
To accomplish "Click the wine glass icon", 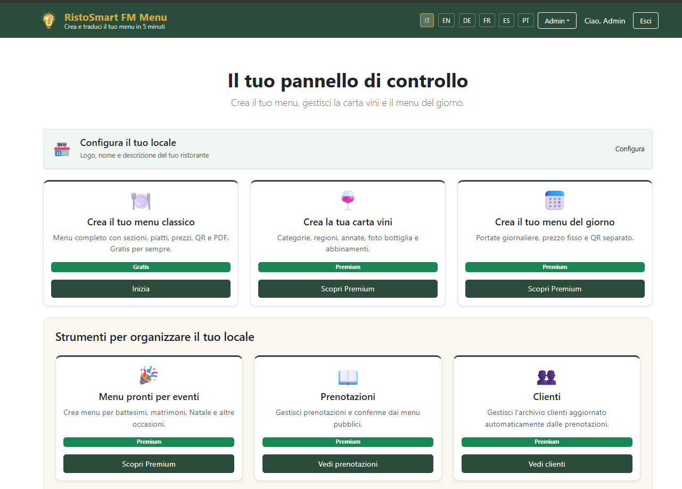I will (x=348, y=200).
